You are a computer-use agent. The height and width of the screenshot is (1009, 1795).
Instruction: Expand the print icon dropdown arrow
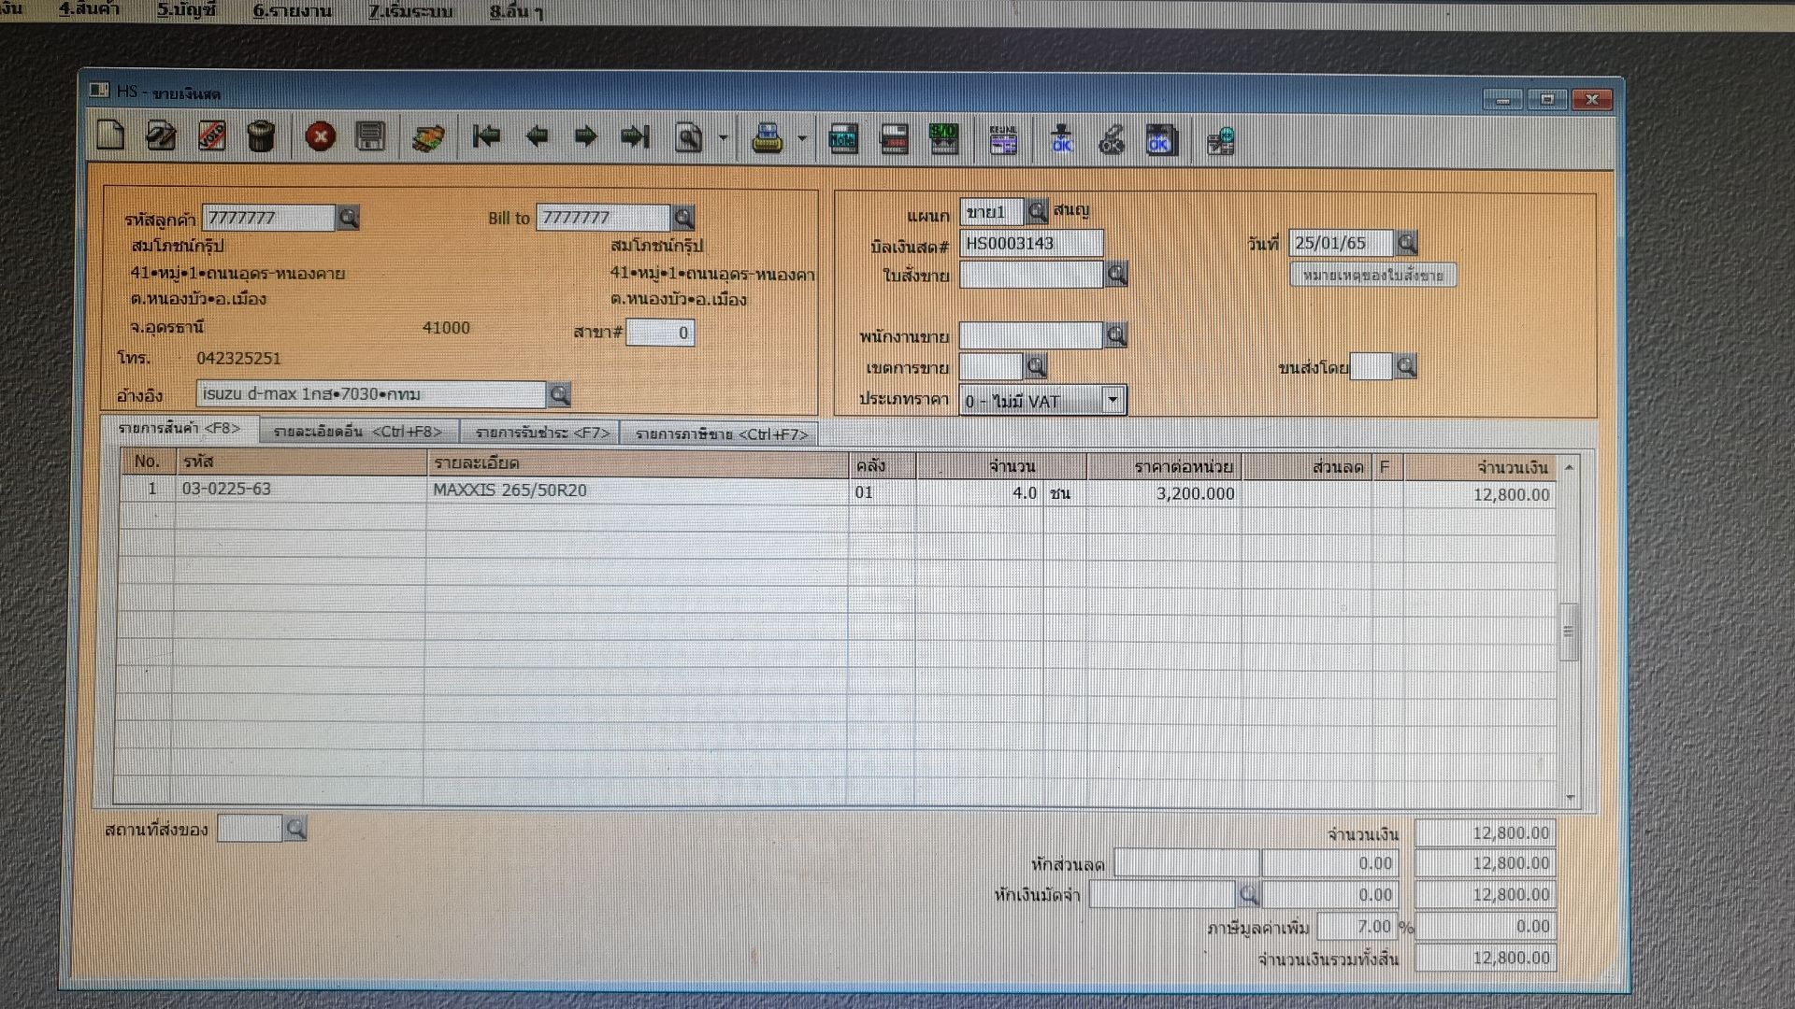point(801,139)
